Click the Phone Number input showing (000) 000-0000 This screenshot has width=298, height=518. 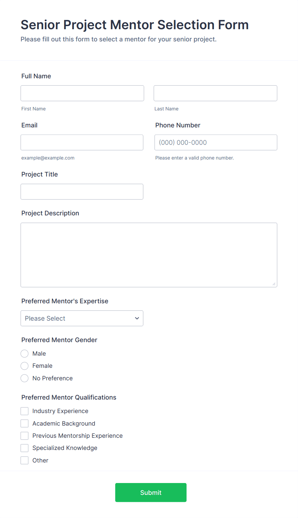pos(215,142)
